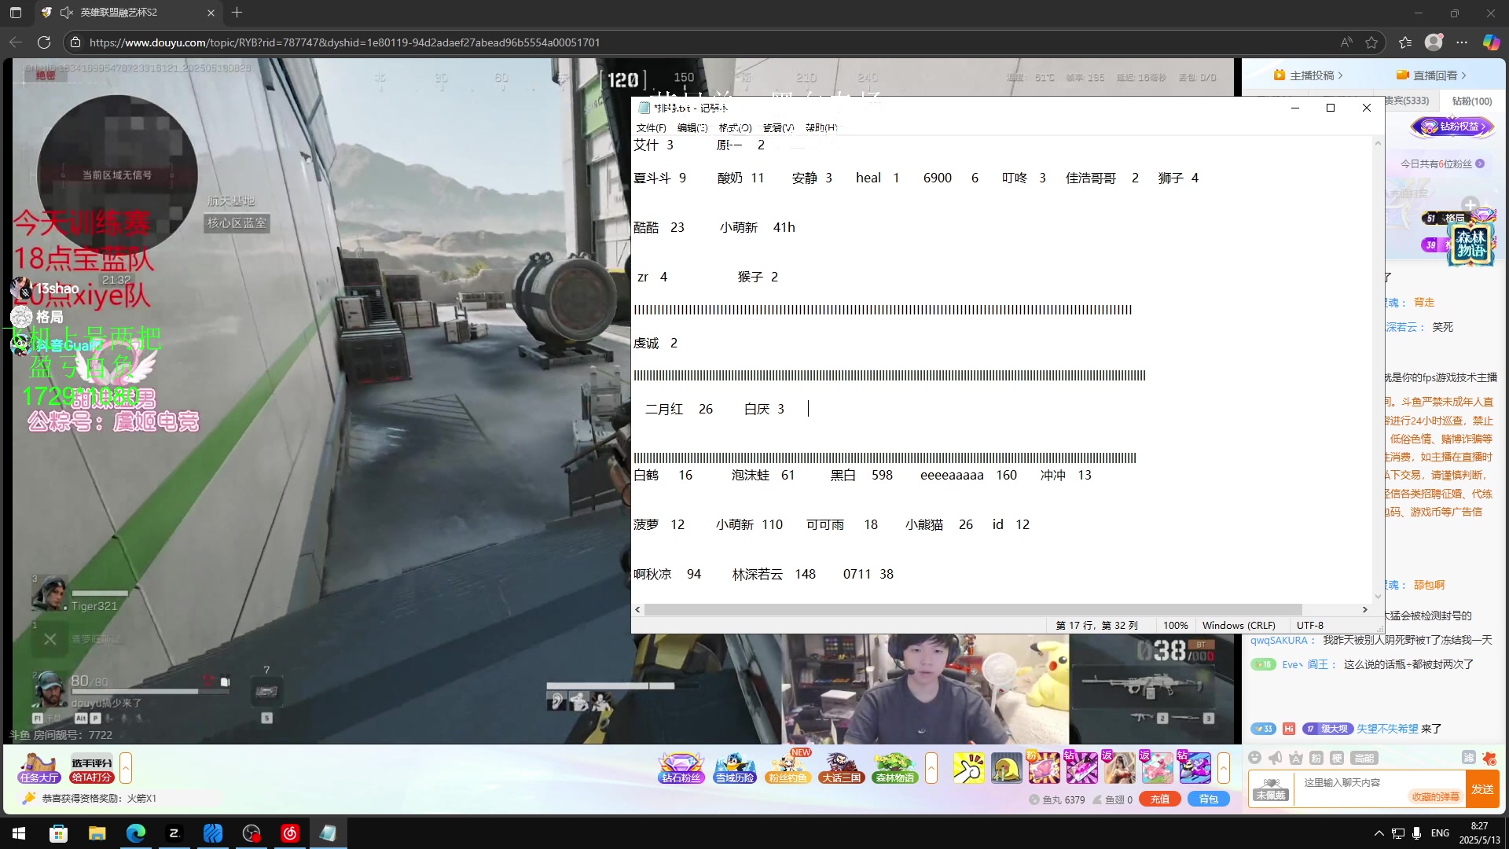This screenshot has height=849, width=1509.
Task: Open the 钻石粉丝 activity icon
Action: [x=681, y=768]
